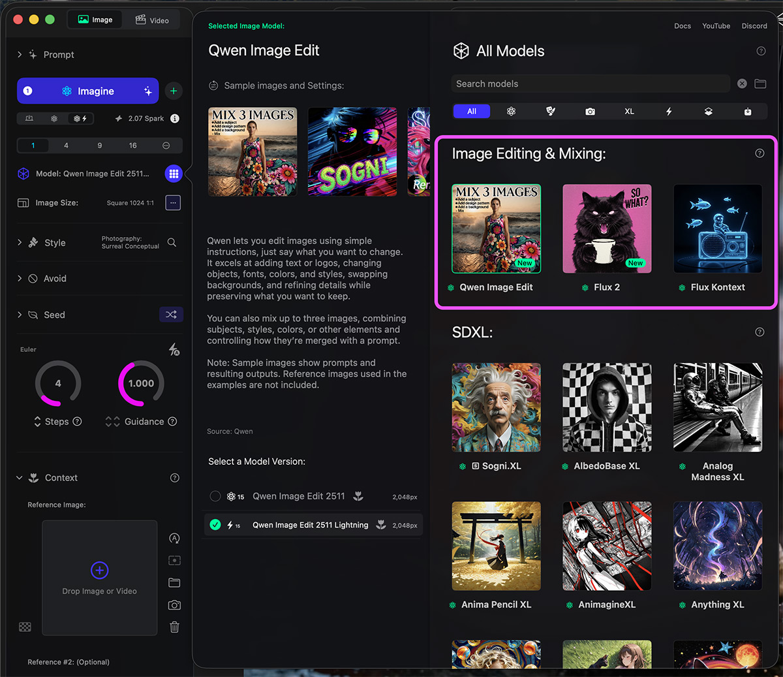Screen dimensions: 783x677
Task: Set image batch count to 4
Action: [x=66, y=146]
